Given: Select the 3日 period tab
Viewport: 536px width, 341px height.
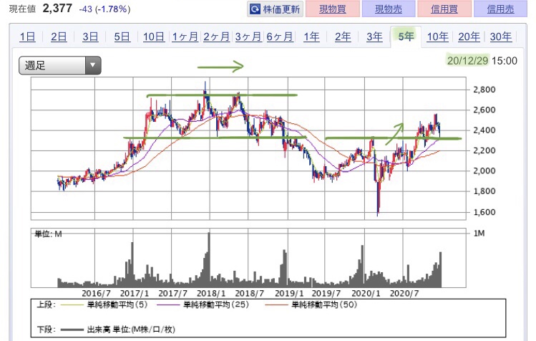Looking at the screenshot, I should [x=91, y=37].
